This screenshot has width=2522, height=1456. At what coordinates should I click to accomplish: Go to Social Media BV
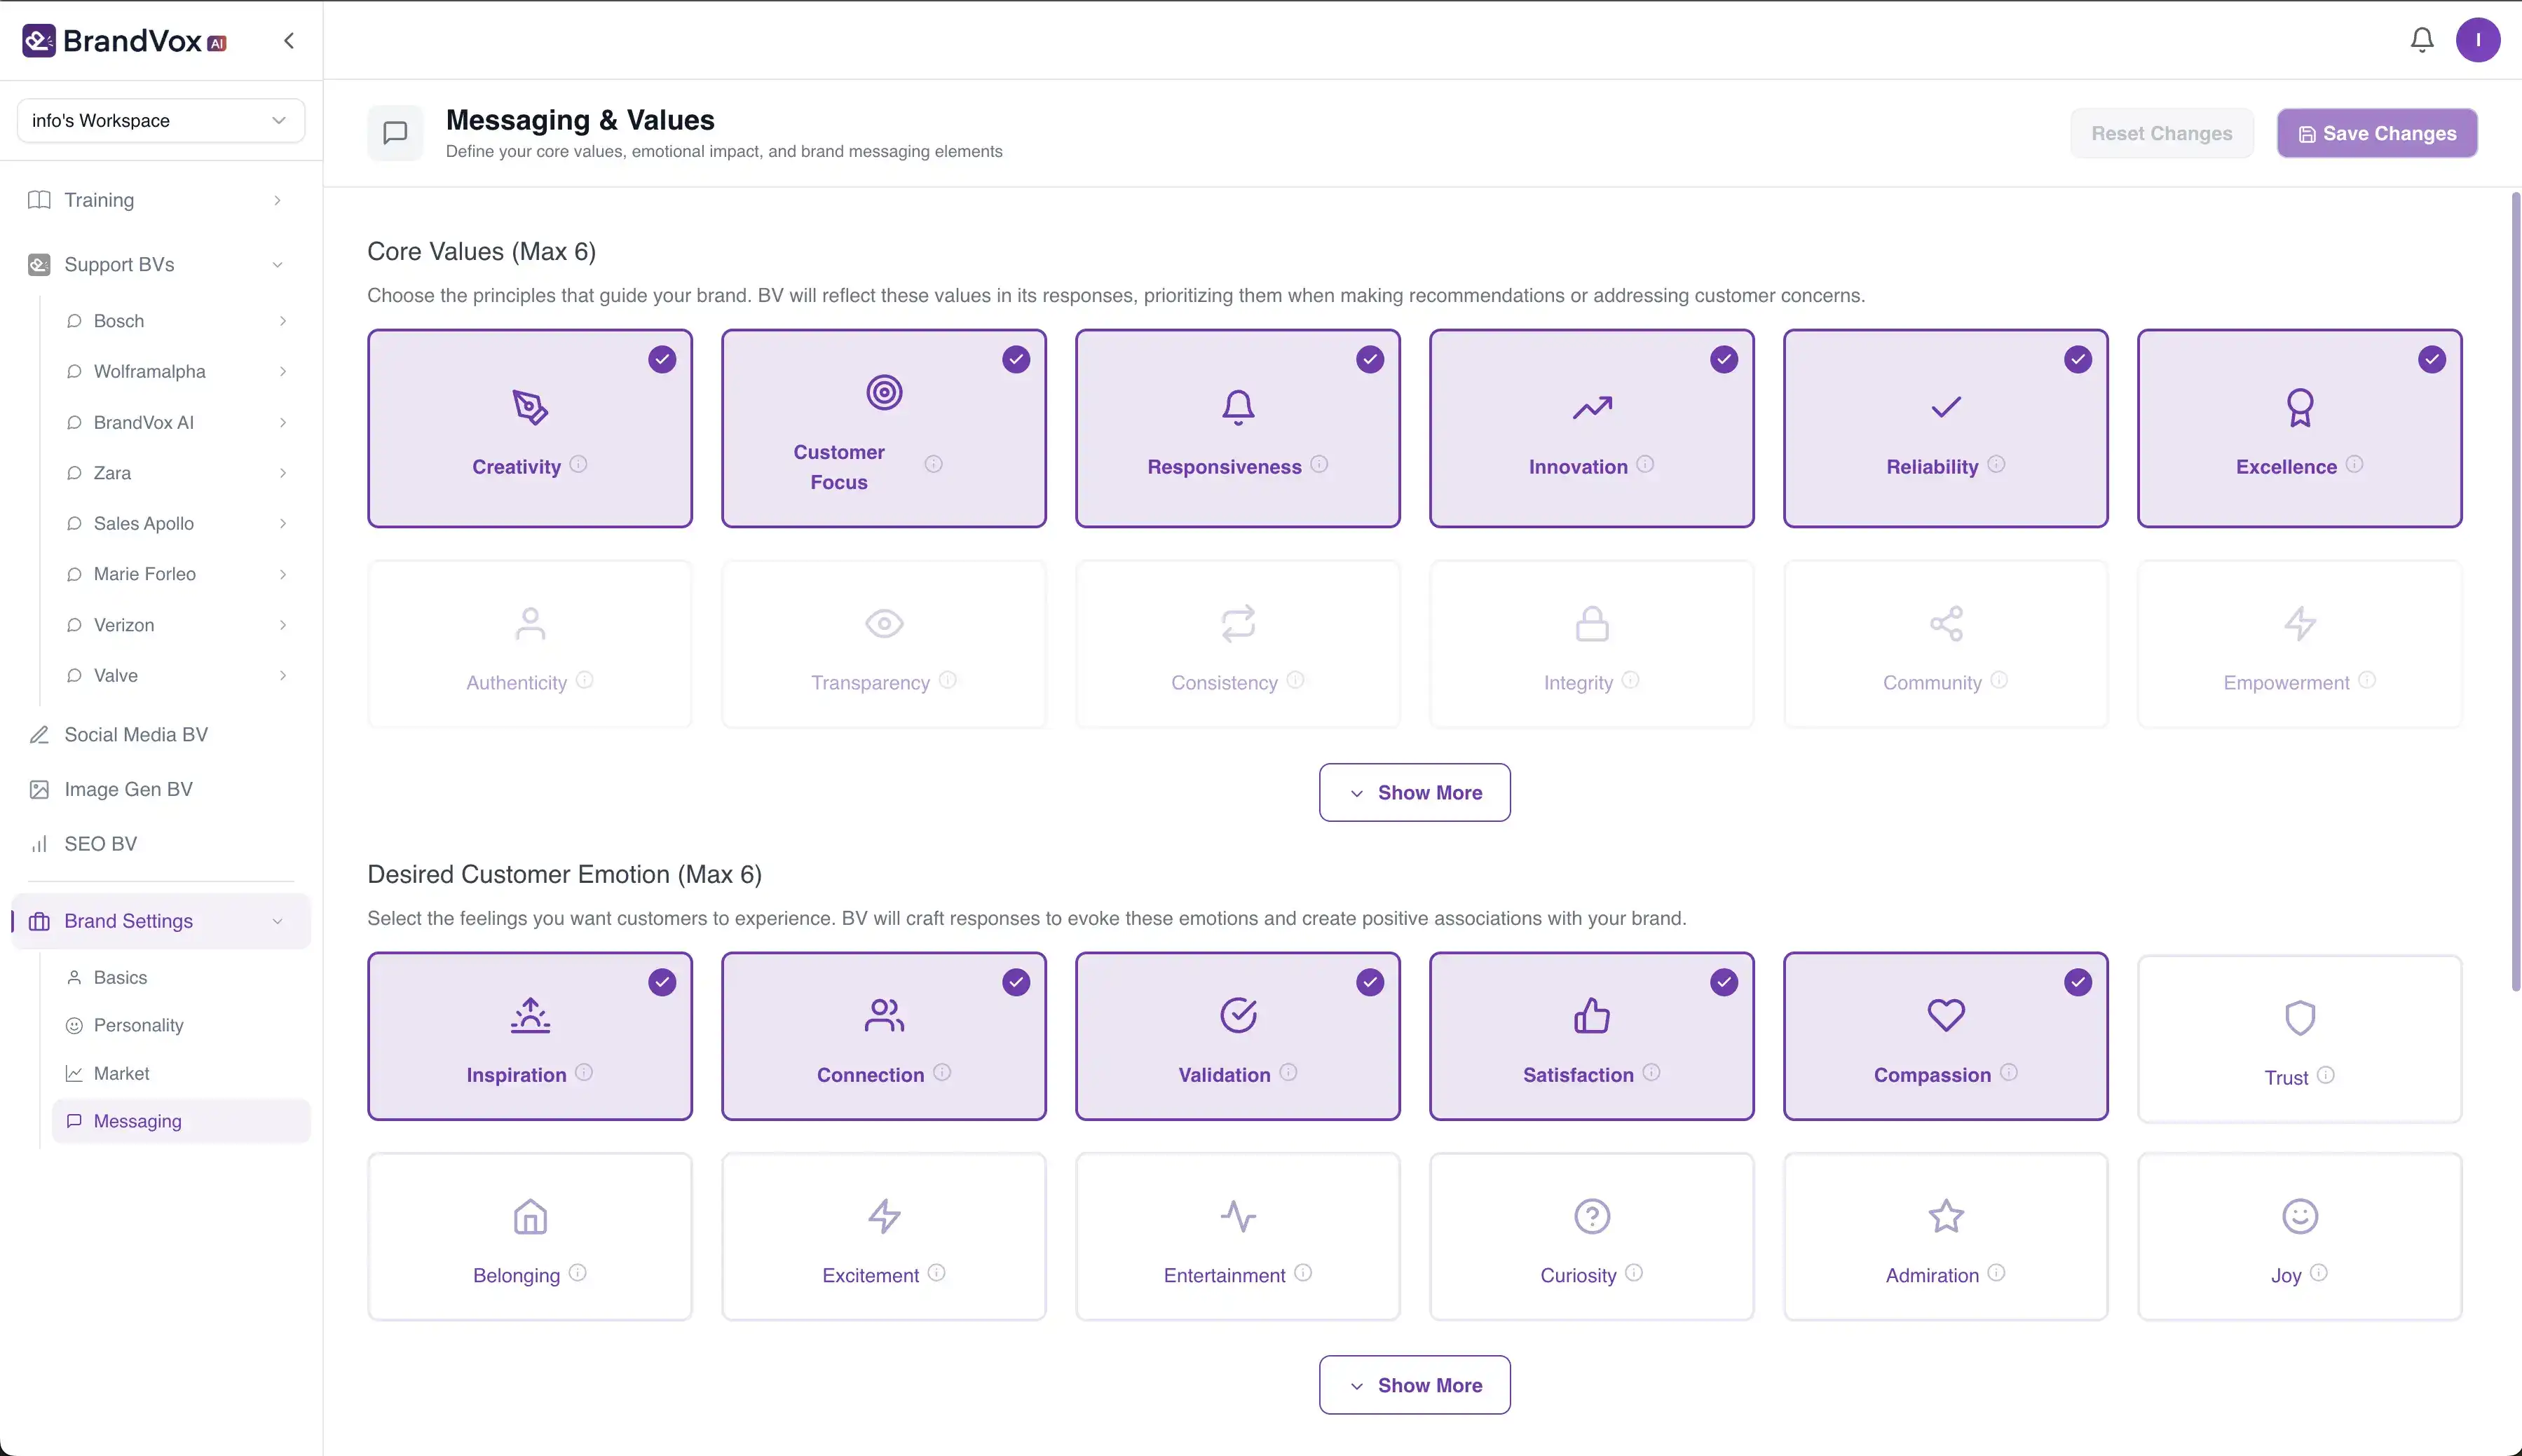(136, 734)
